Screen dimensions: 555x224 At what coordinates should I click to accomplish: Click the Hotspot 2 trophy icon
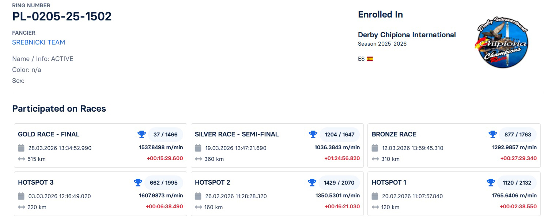(312, 182)
